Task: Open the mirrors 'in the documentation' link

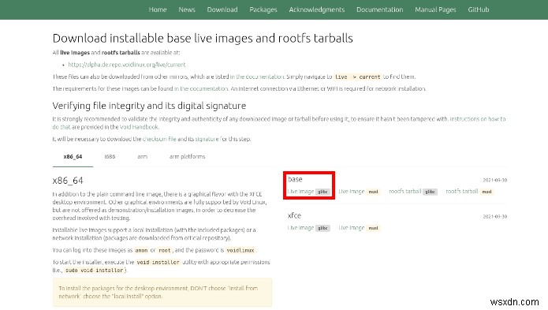Action: (257, 77)
